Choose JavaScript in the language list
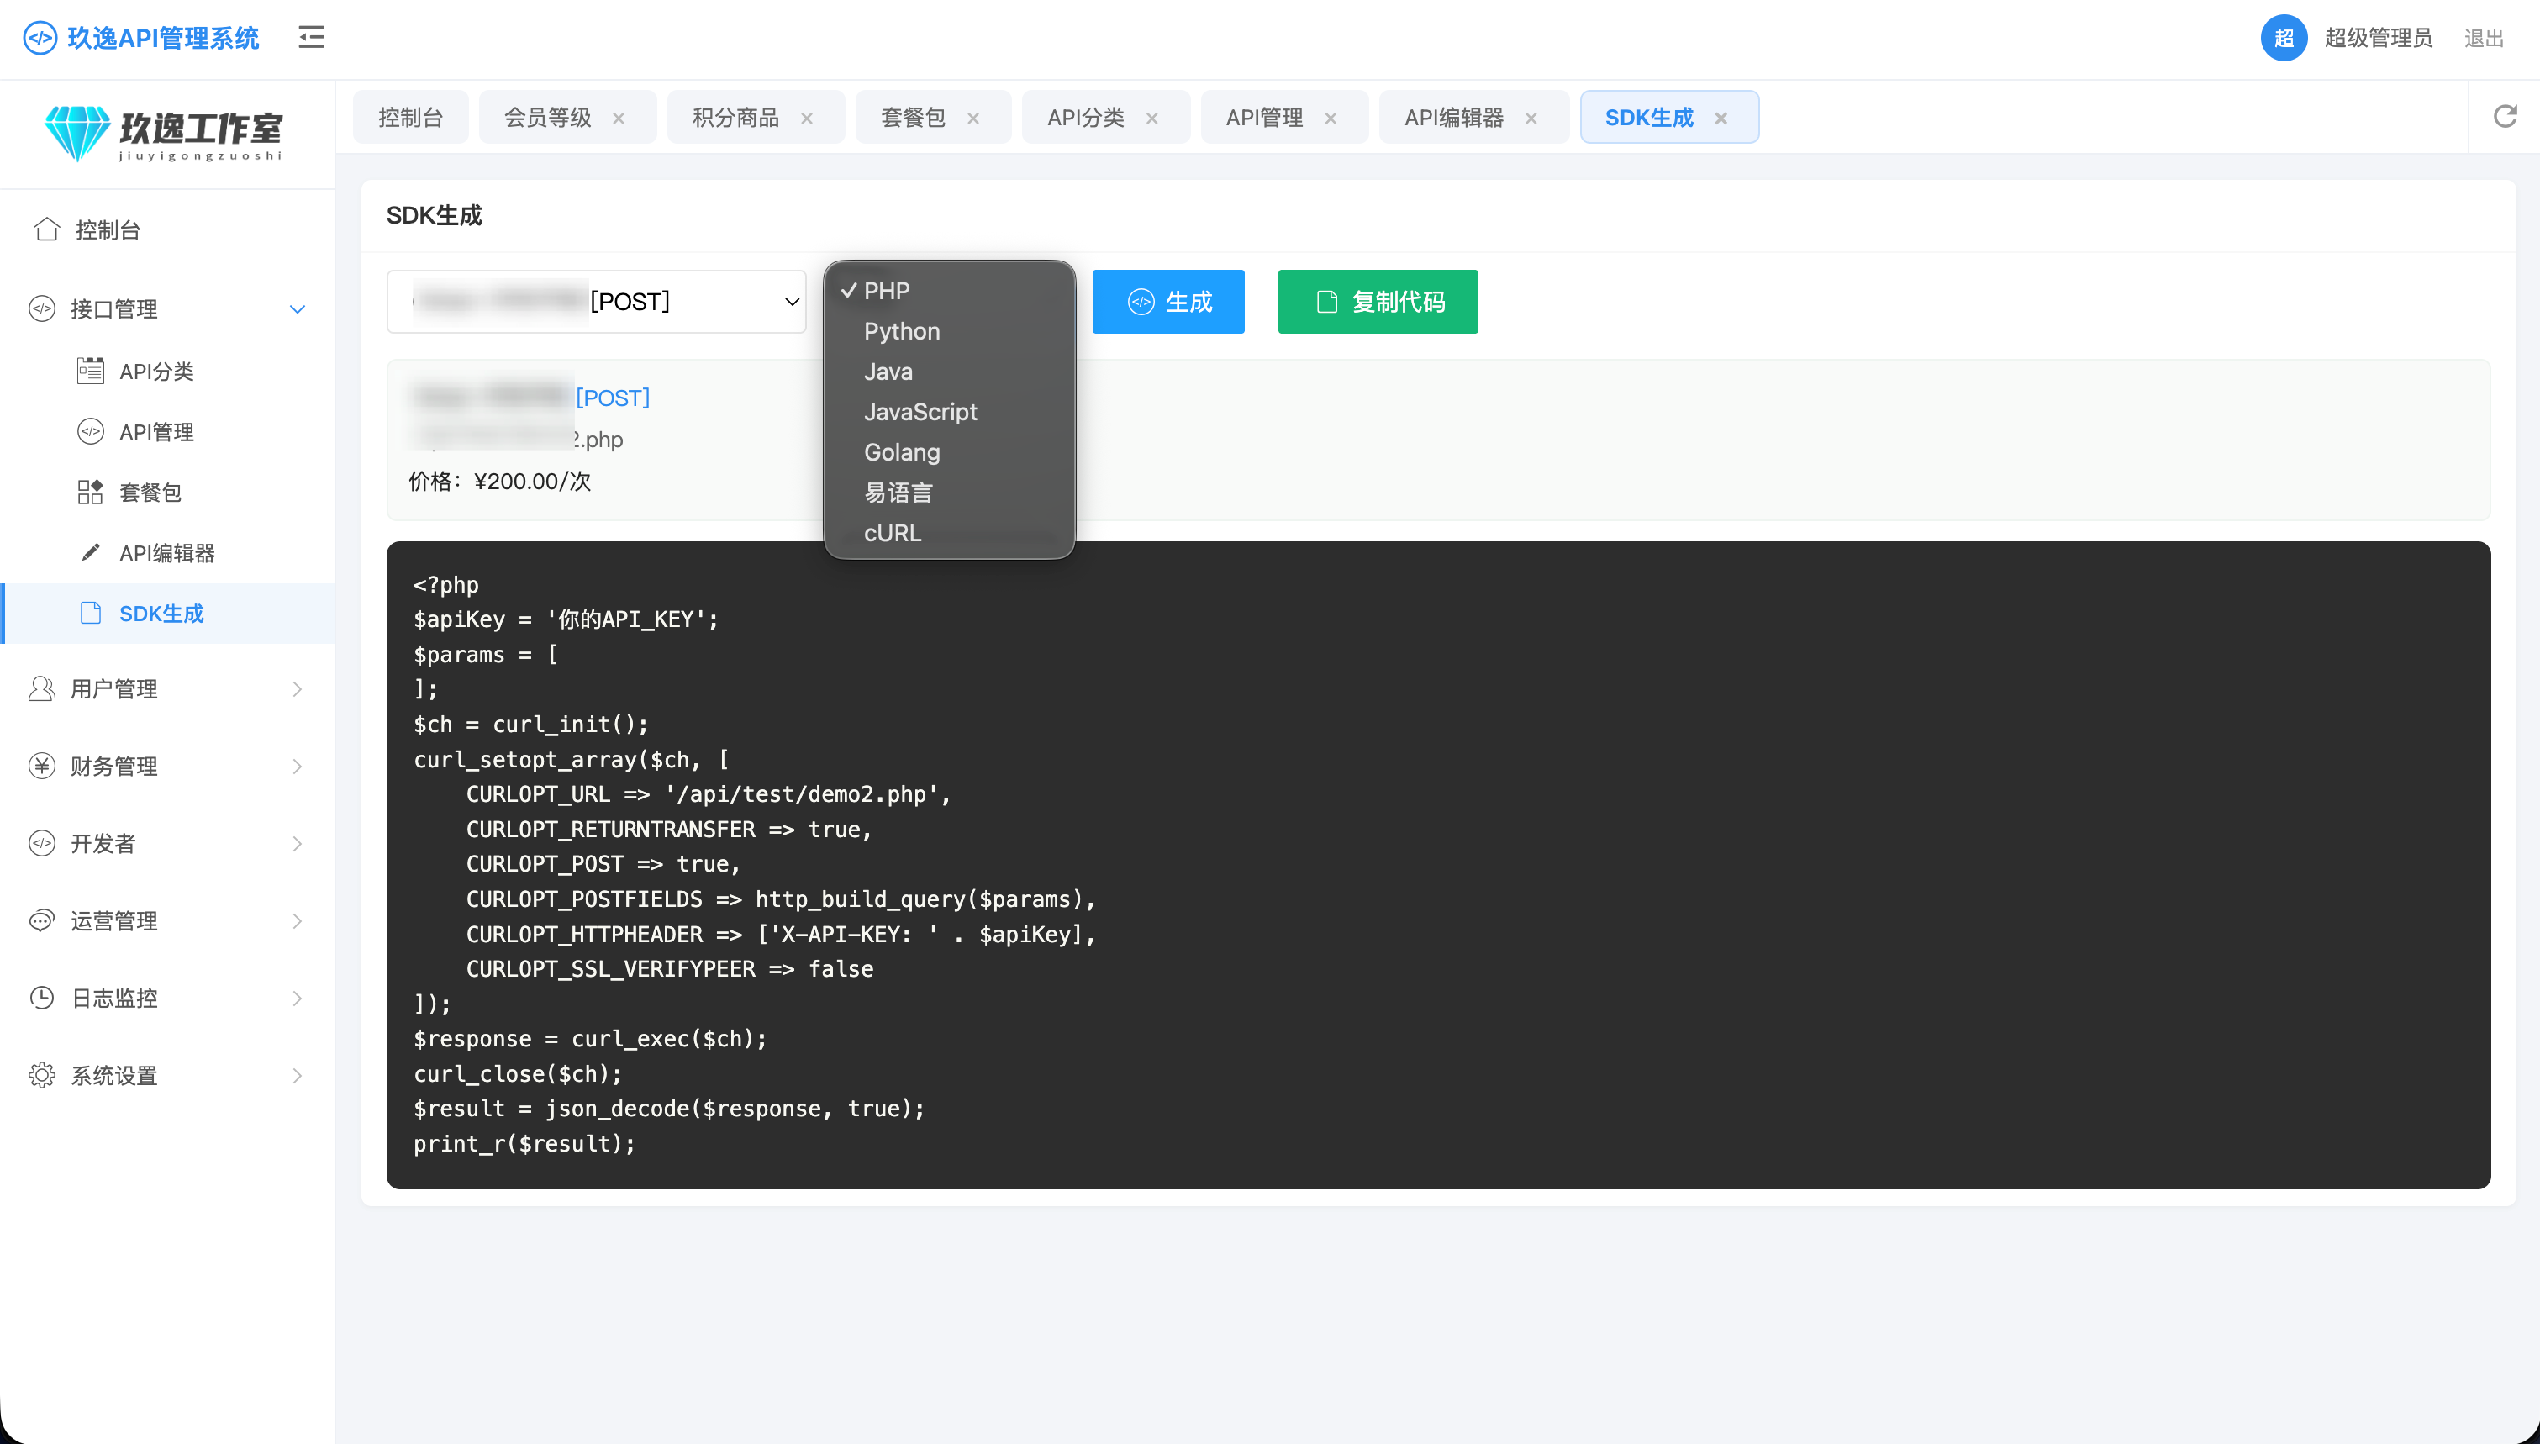The image size is (2540, 1444). pyautogui.click(x=950, y=412)
